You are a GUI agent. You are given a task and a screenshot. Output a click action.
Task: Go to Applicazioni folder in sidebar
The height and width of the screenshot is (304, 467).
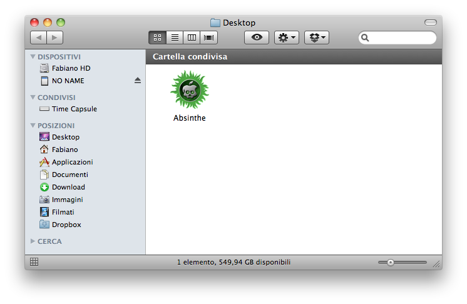(x=72, y=162)
